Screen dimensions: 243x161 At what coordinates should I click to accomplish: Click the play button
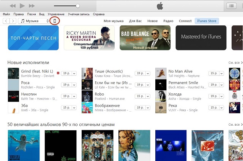pyautogui.click(x=22, y=6)
